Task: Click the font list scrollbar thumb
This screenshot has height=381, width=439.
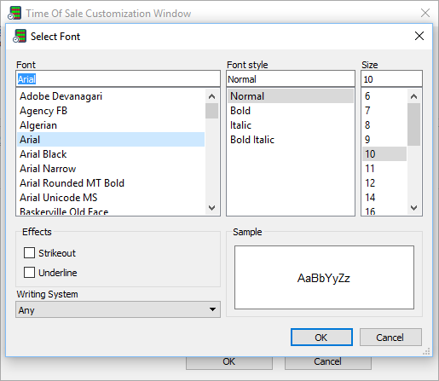Action: pyautogui.click(x=211, y=111)
